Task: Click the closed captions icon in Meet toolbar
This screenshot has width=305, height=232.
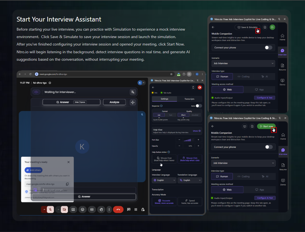Action: click(92, 209)
